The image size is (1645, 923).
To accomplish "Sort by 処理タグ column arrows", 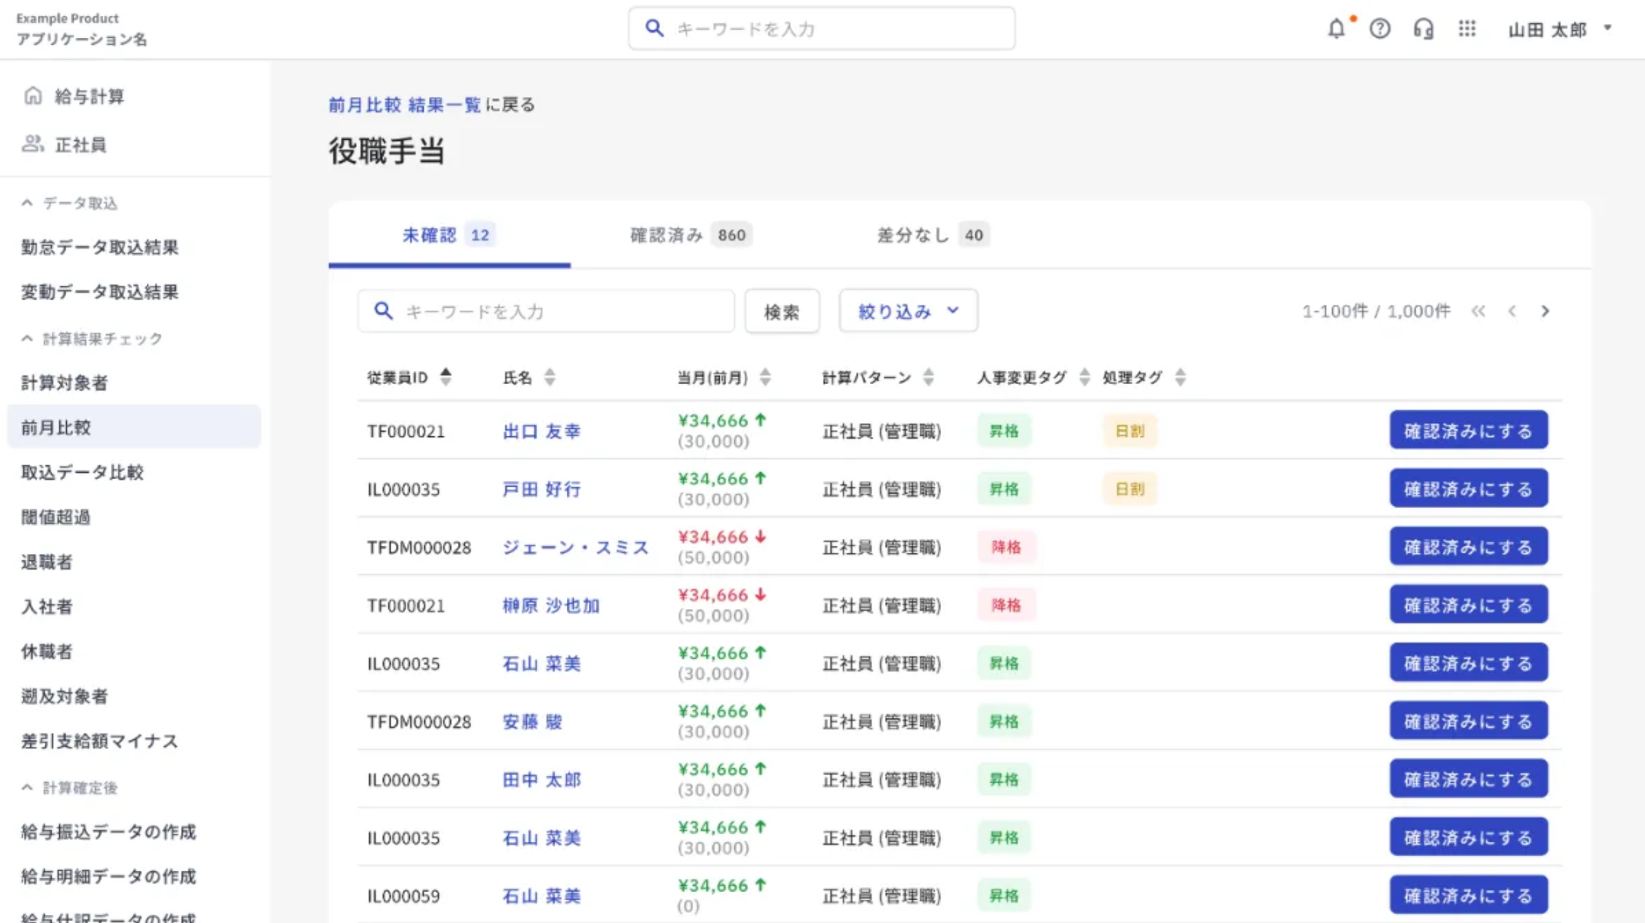I will [1180, 377].
